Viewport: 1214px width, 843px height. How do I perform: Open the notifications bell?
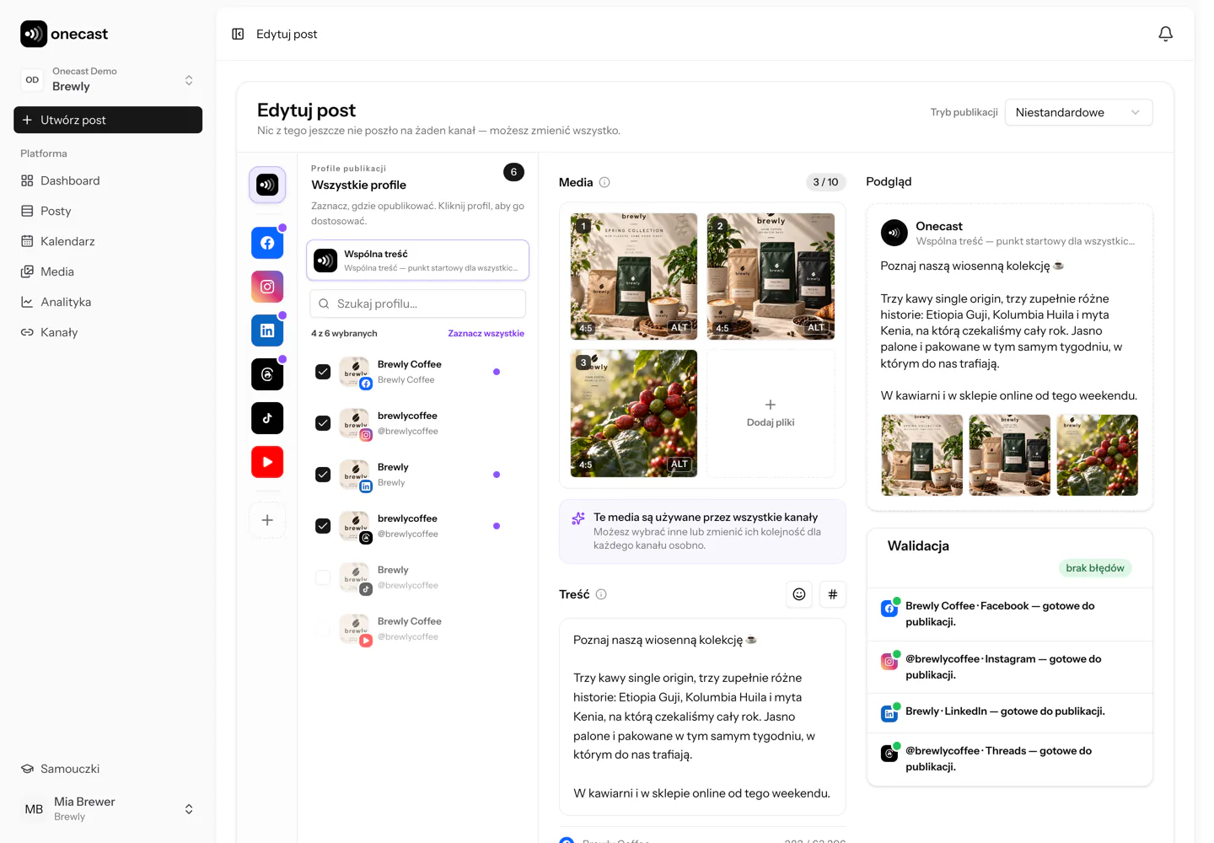[x=1165, y=34]
